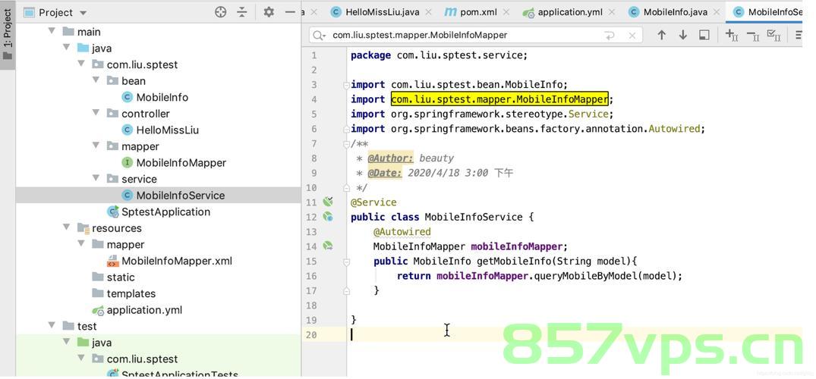Unselect occurrence icon in find bar
Image resolution: width=816 pixels, height=379 pixels.
coord(752,35)
